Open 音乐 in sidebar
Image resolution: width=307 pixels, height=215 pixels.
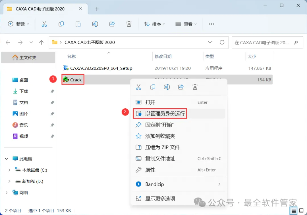coord(24,125)
